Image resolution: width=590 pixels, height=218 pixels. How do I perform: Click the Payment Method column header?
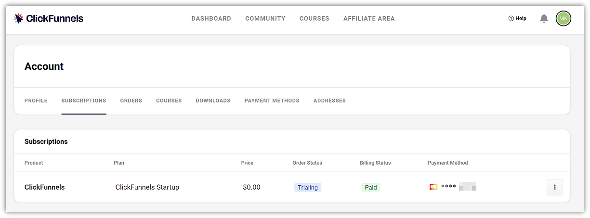(448, 163)
